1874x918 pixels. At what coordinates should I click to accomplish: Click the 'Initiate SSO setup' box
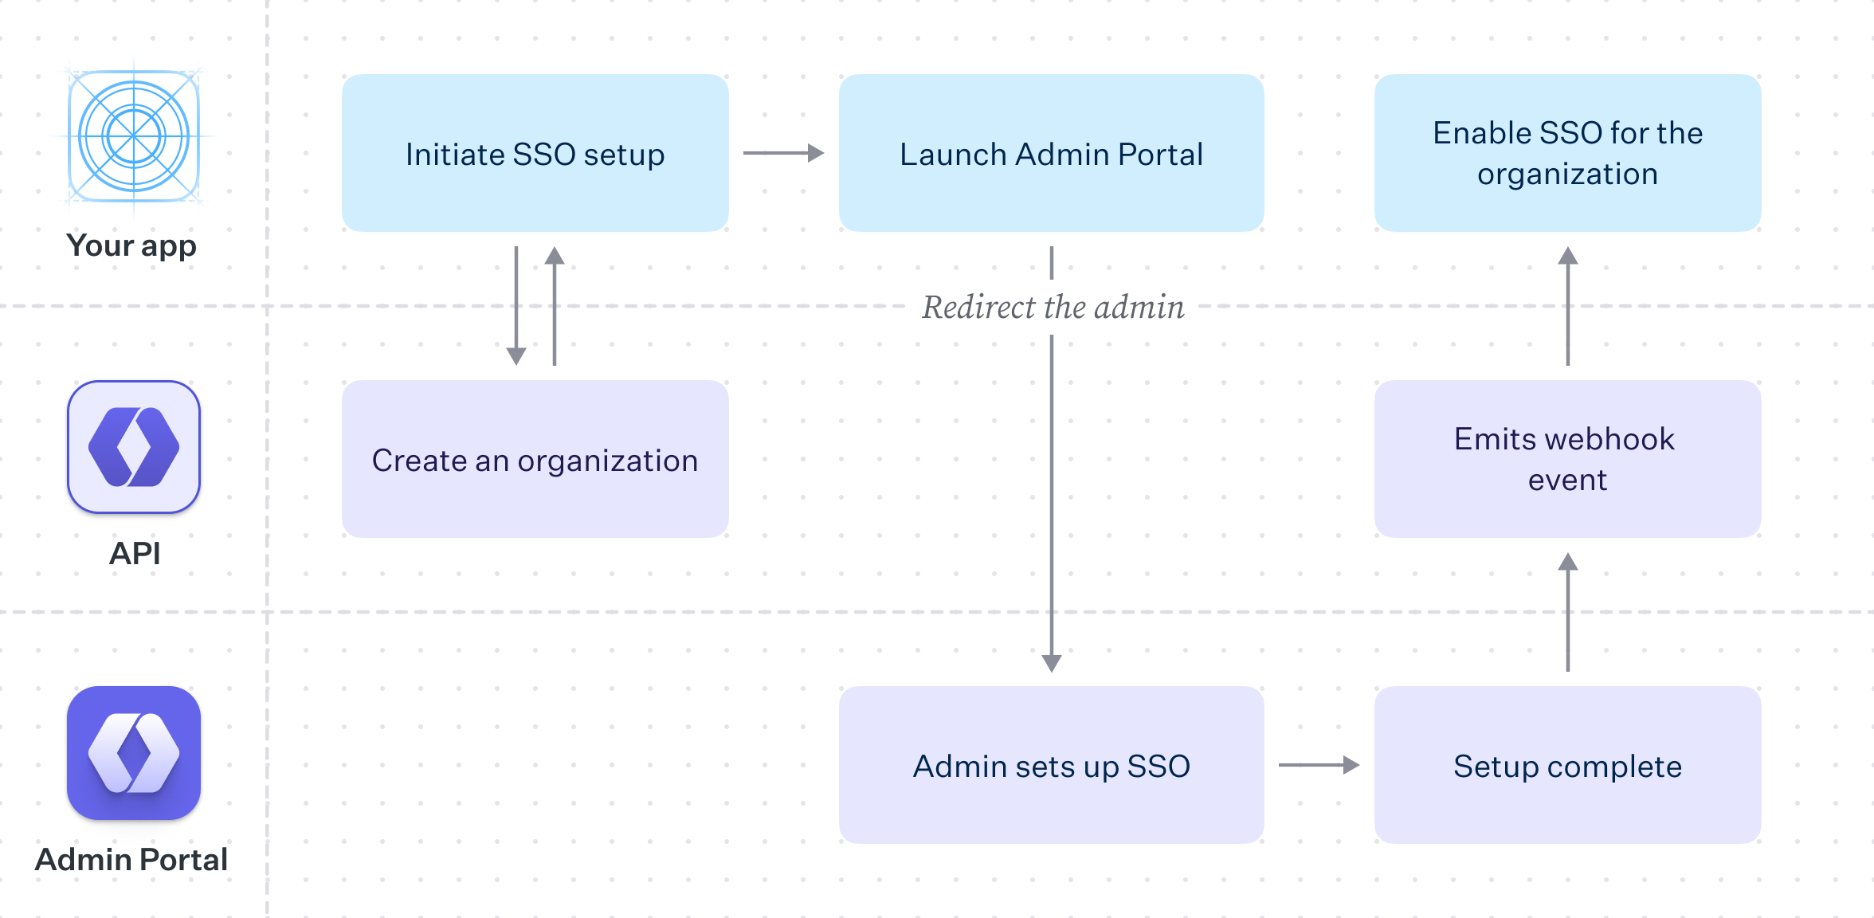coord(535,153)
